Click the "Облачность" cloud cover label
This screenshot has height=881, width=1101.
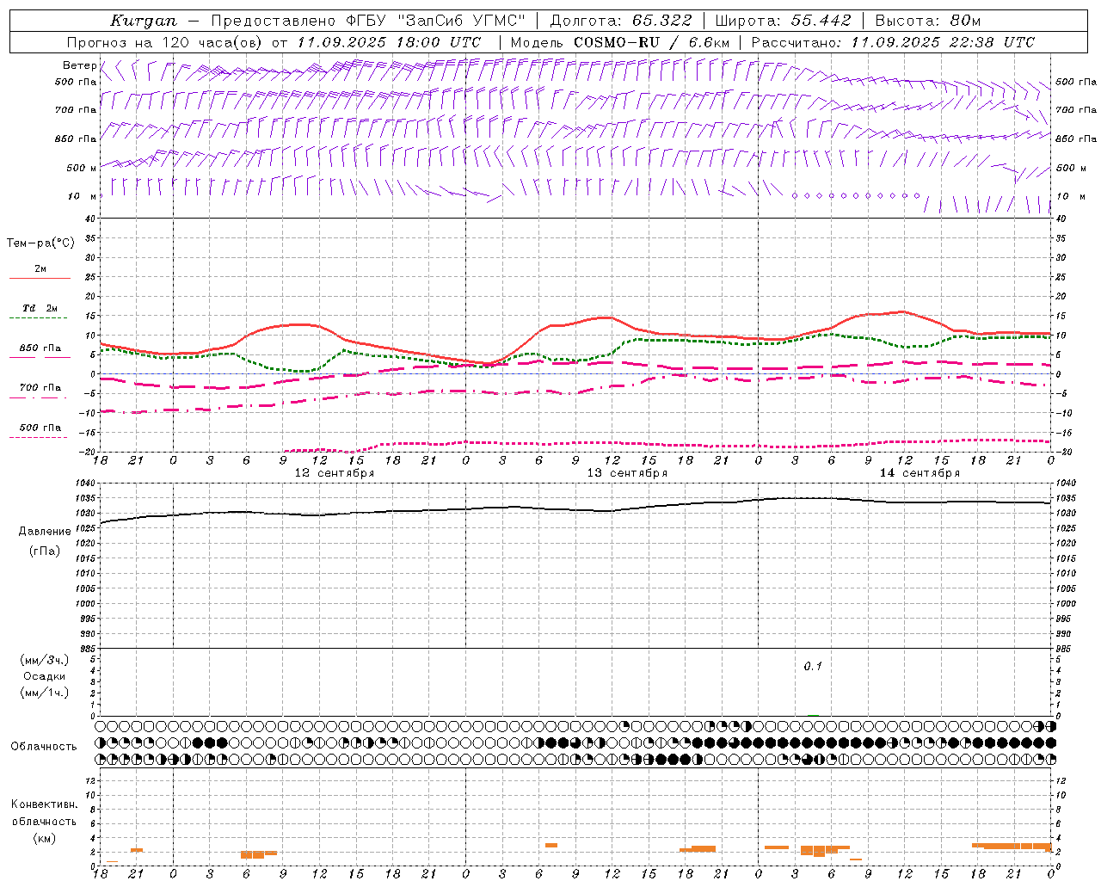pyautogui.click(x=44, y=746)
